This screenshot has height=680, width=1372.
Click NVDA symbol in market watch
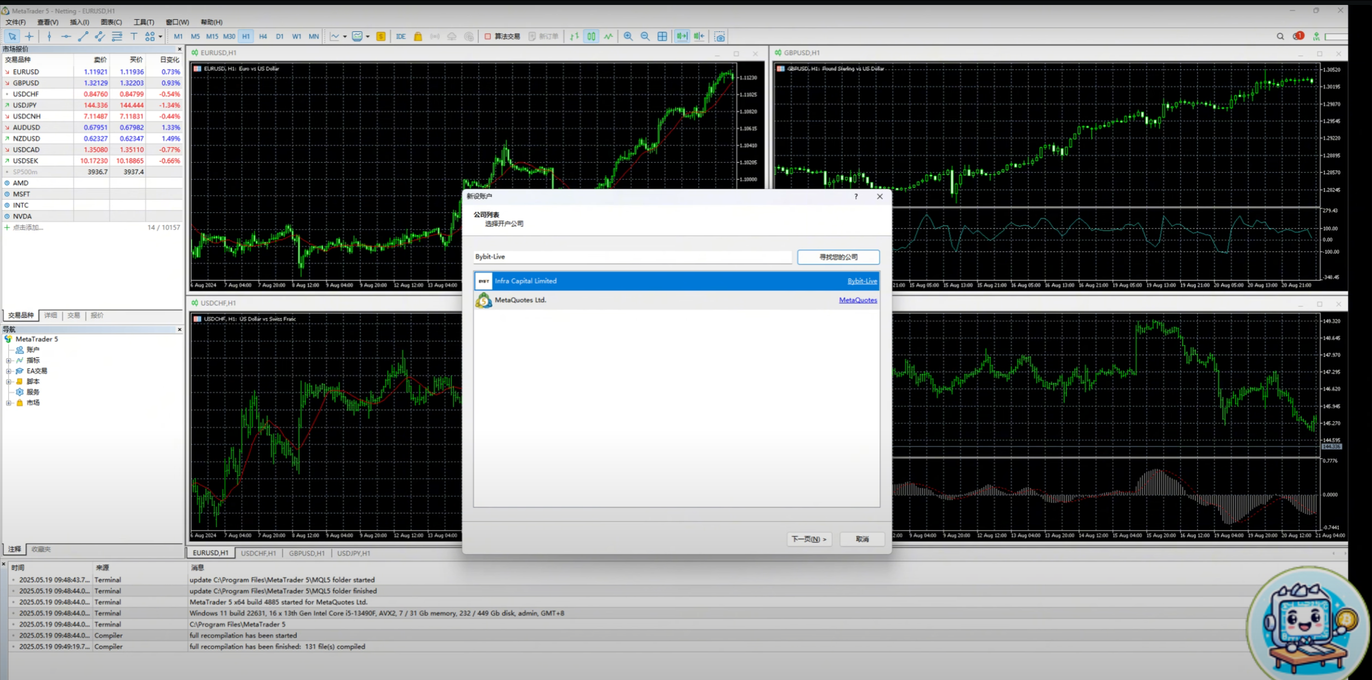coord(22,217)
